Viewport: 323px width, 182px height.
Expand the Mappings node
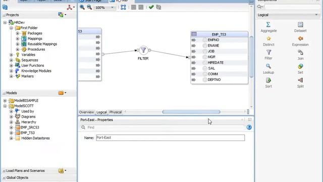pos(18,38)
